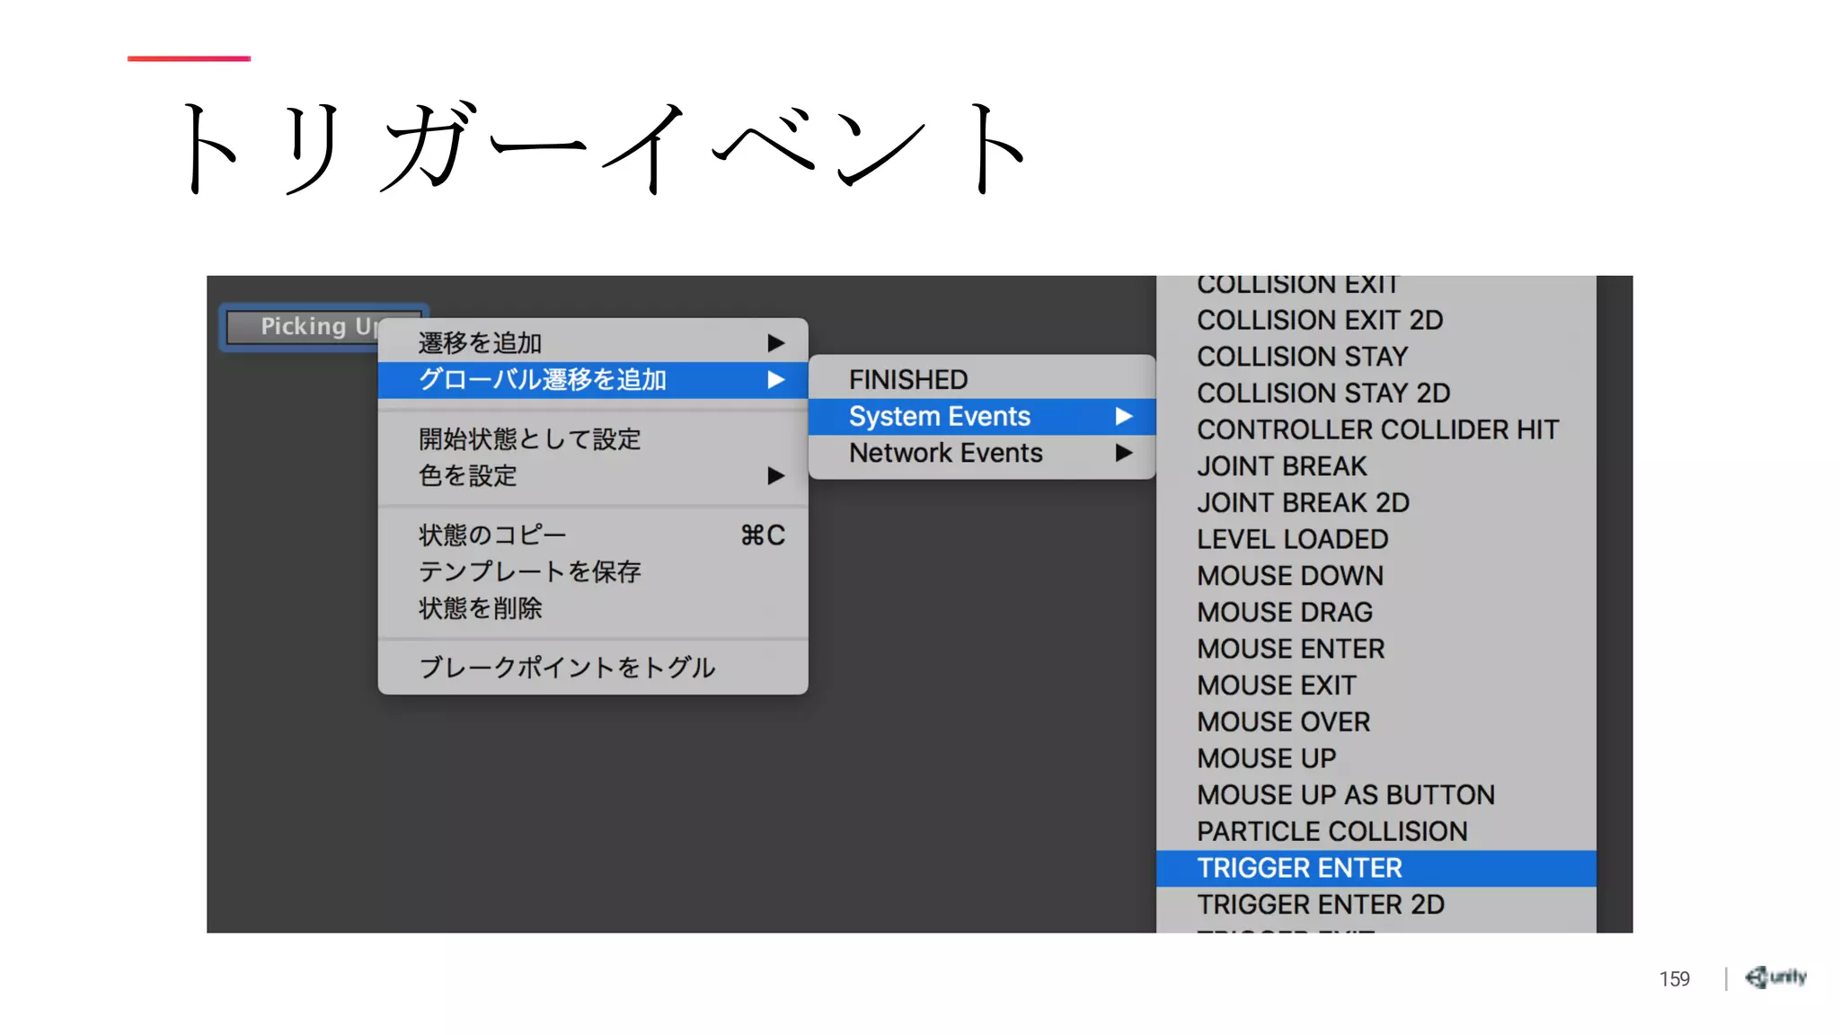
Task: Choose 状態を削除 from the menu
Action: click(480, 609)
